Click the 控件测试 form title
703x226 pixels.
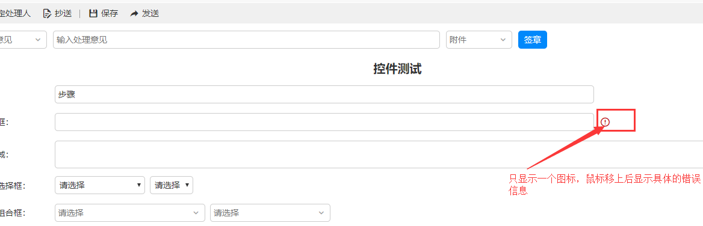(x=397, y=69)
